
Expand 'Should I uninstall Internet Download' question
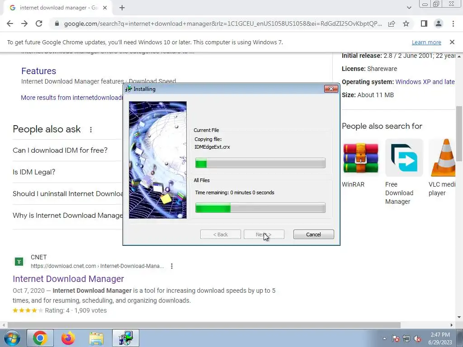coord(68,193)
